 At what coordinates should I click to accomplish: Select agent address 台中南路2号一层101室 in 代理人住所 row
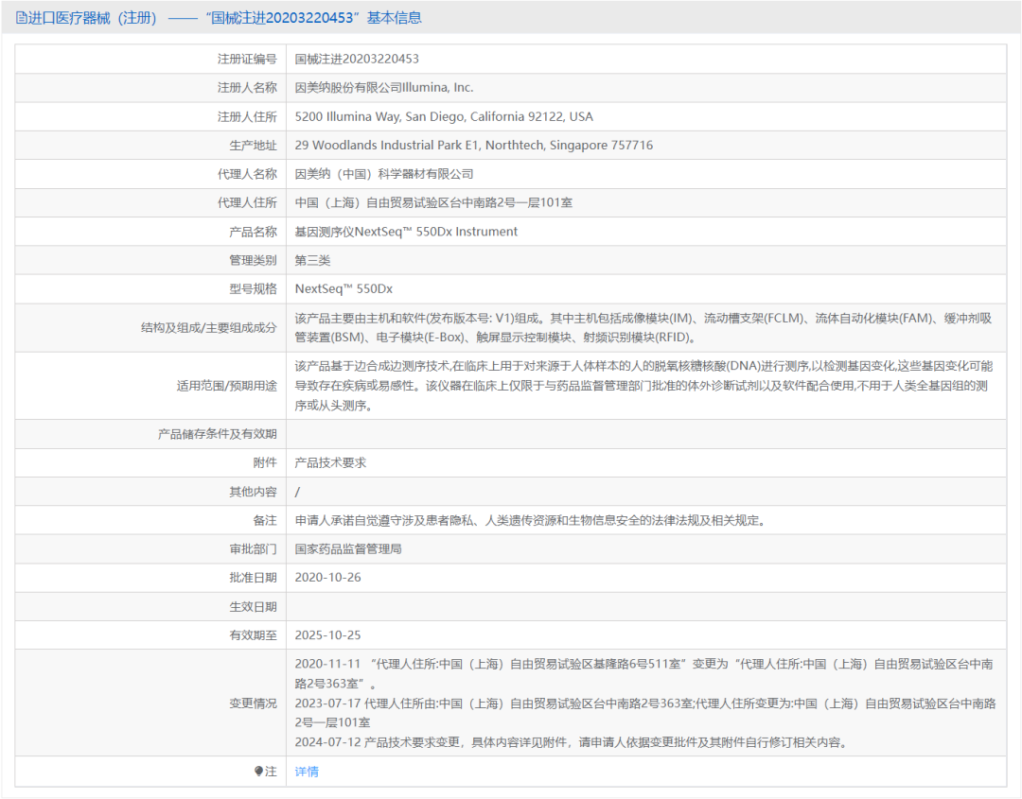[433, 202]
